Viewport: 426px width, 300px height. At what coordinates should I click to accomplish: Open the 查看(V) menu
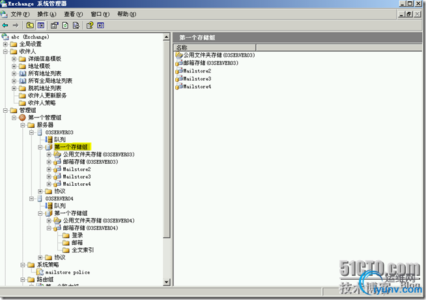[73, 14]
